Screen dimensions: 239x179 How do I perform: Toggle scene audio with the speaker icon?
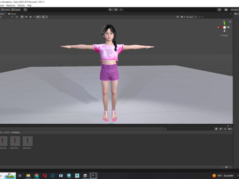pos(26,17)
